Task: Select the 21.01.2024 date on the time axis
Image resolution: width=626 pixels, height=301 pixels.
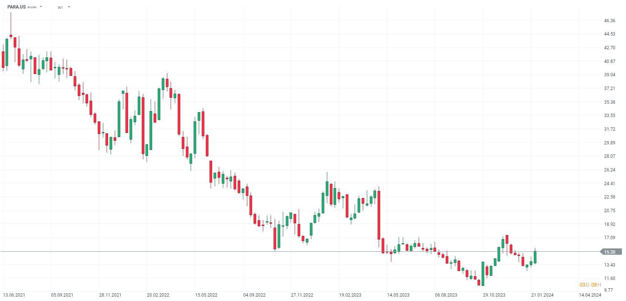Action: coord(542,295)
